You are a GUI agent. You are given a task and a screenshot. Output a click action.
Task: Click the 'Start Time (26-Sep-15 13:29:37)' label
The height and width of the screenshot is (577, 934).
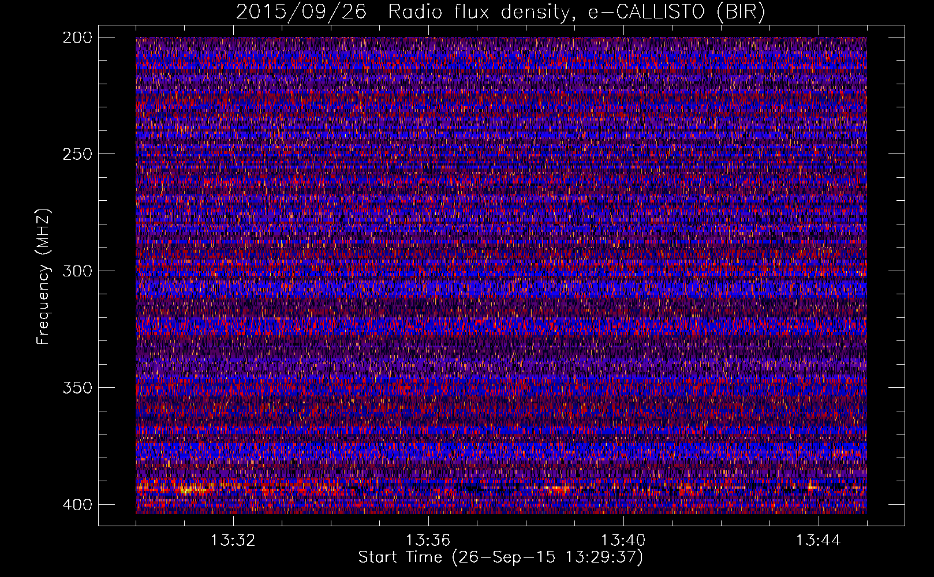click(500, 557)
